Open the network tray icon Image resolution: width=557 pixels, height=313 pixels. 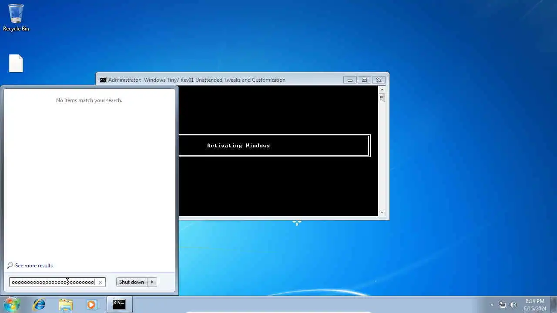503,305
